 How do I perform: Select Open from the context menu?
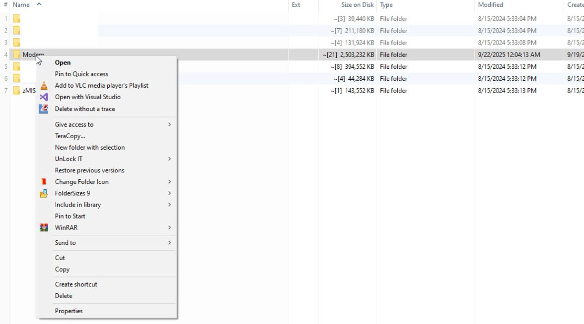click(63, 62)
